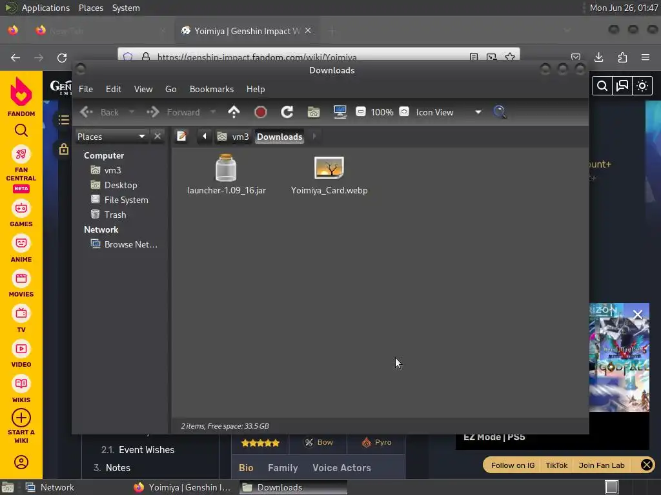Open wiki discussions icon

coord(622,86)
